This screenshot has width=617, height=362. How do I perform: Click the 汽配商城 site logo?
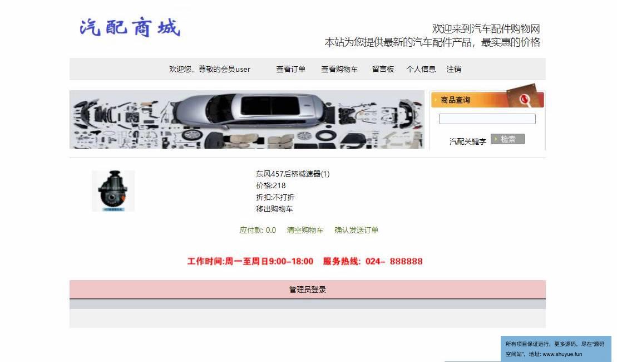point(130,27)
